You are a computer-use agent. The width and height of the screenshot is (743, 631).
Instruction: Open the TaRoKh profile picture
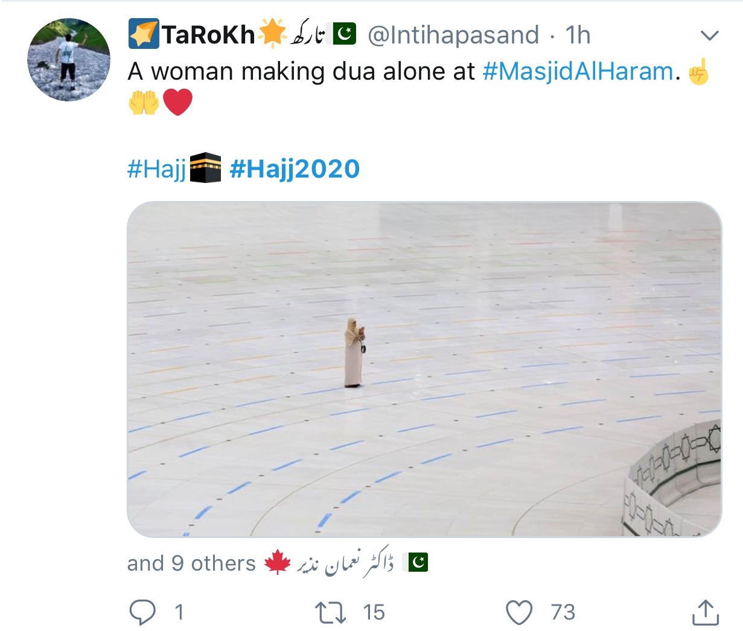(69, 59)
